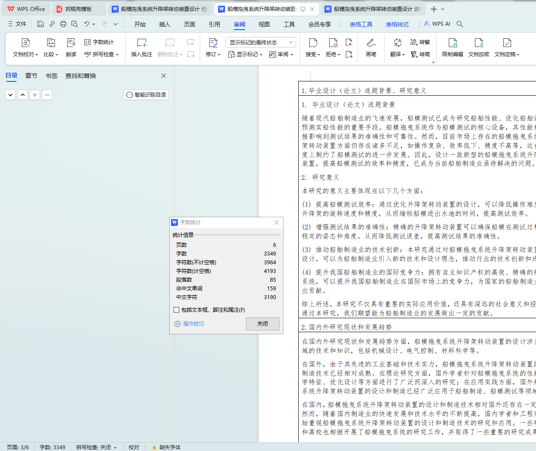Click the undo arrow icon
This screenshot has height=451, width=536.
click(86, 24)
